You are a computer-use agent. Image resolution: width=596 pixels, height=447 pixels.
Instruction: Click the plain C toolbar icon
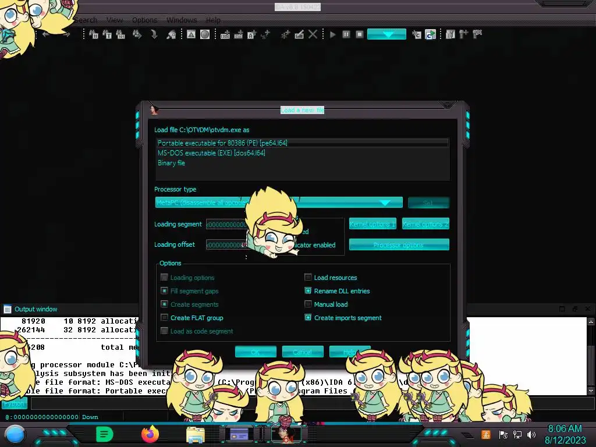tap(417, 34)
